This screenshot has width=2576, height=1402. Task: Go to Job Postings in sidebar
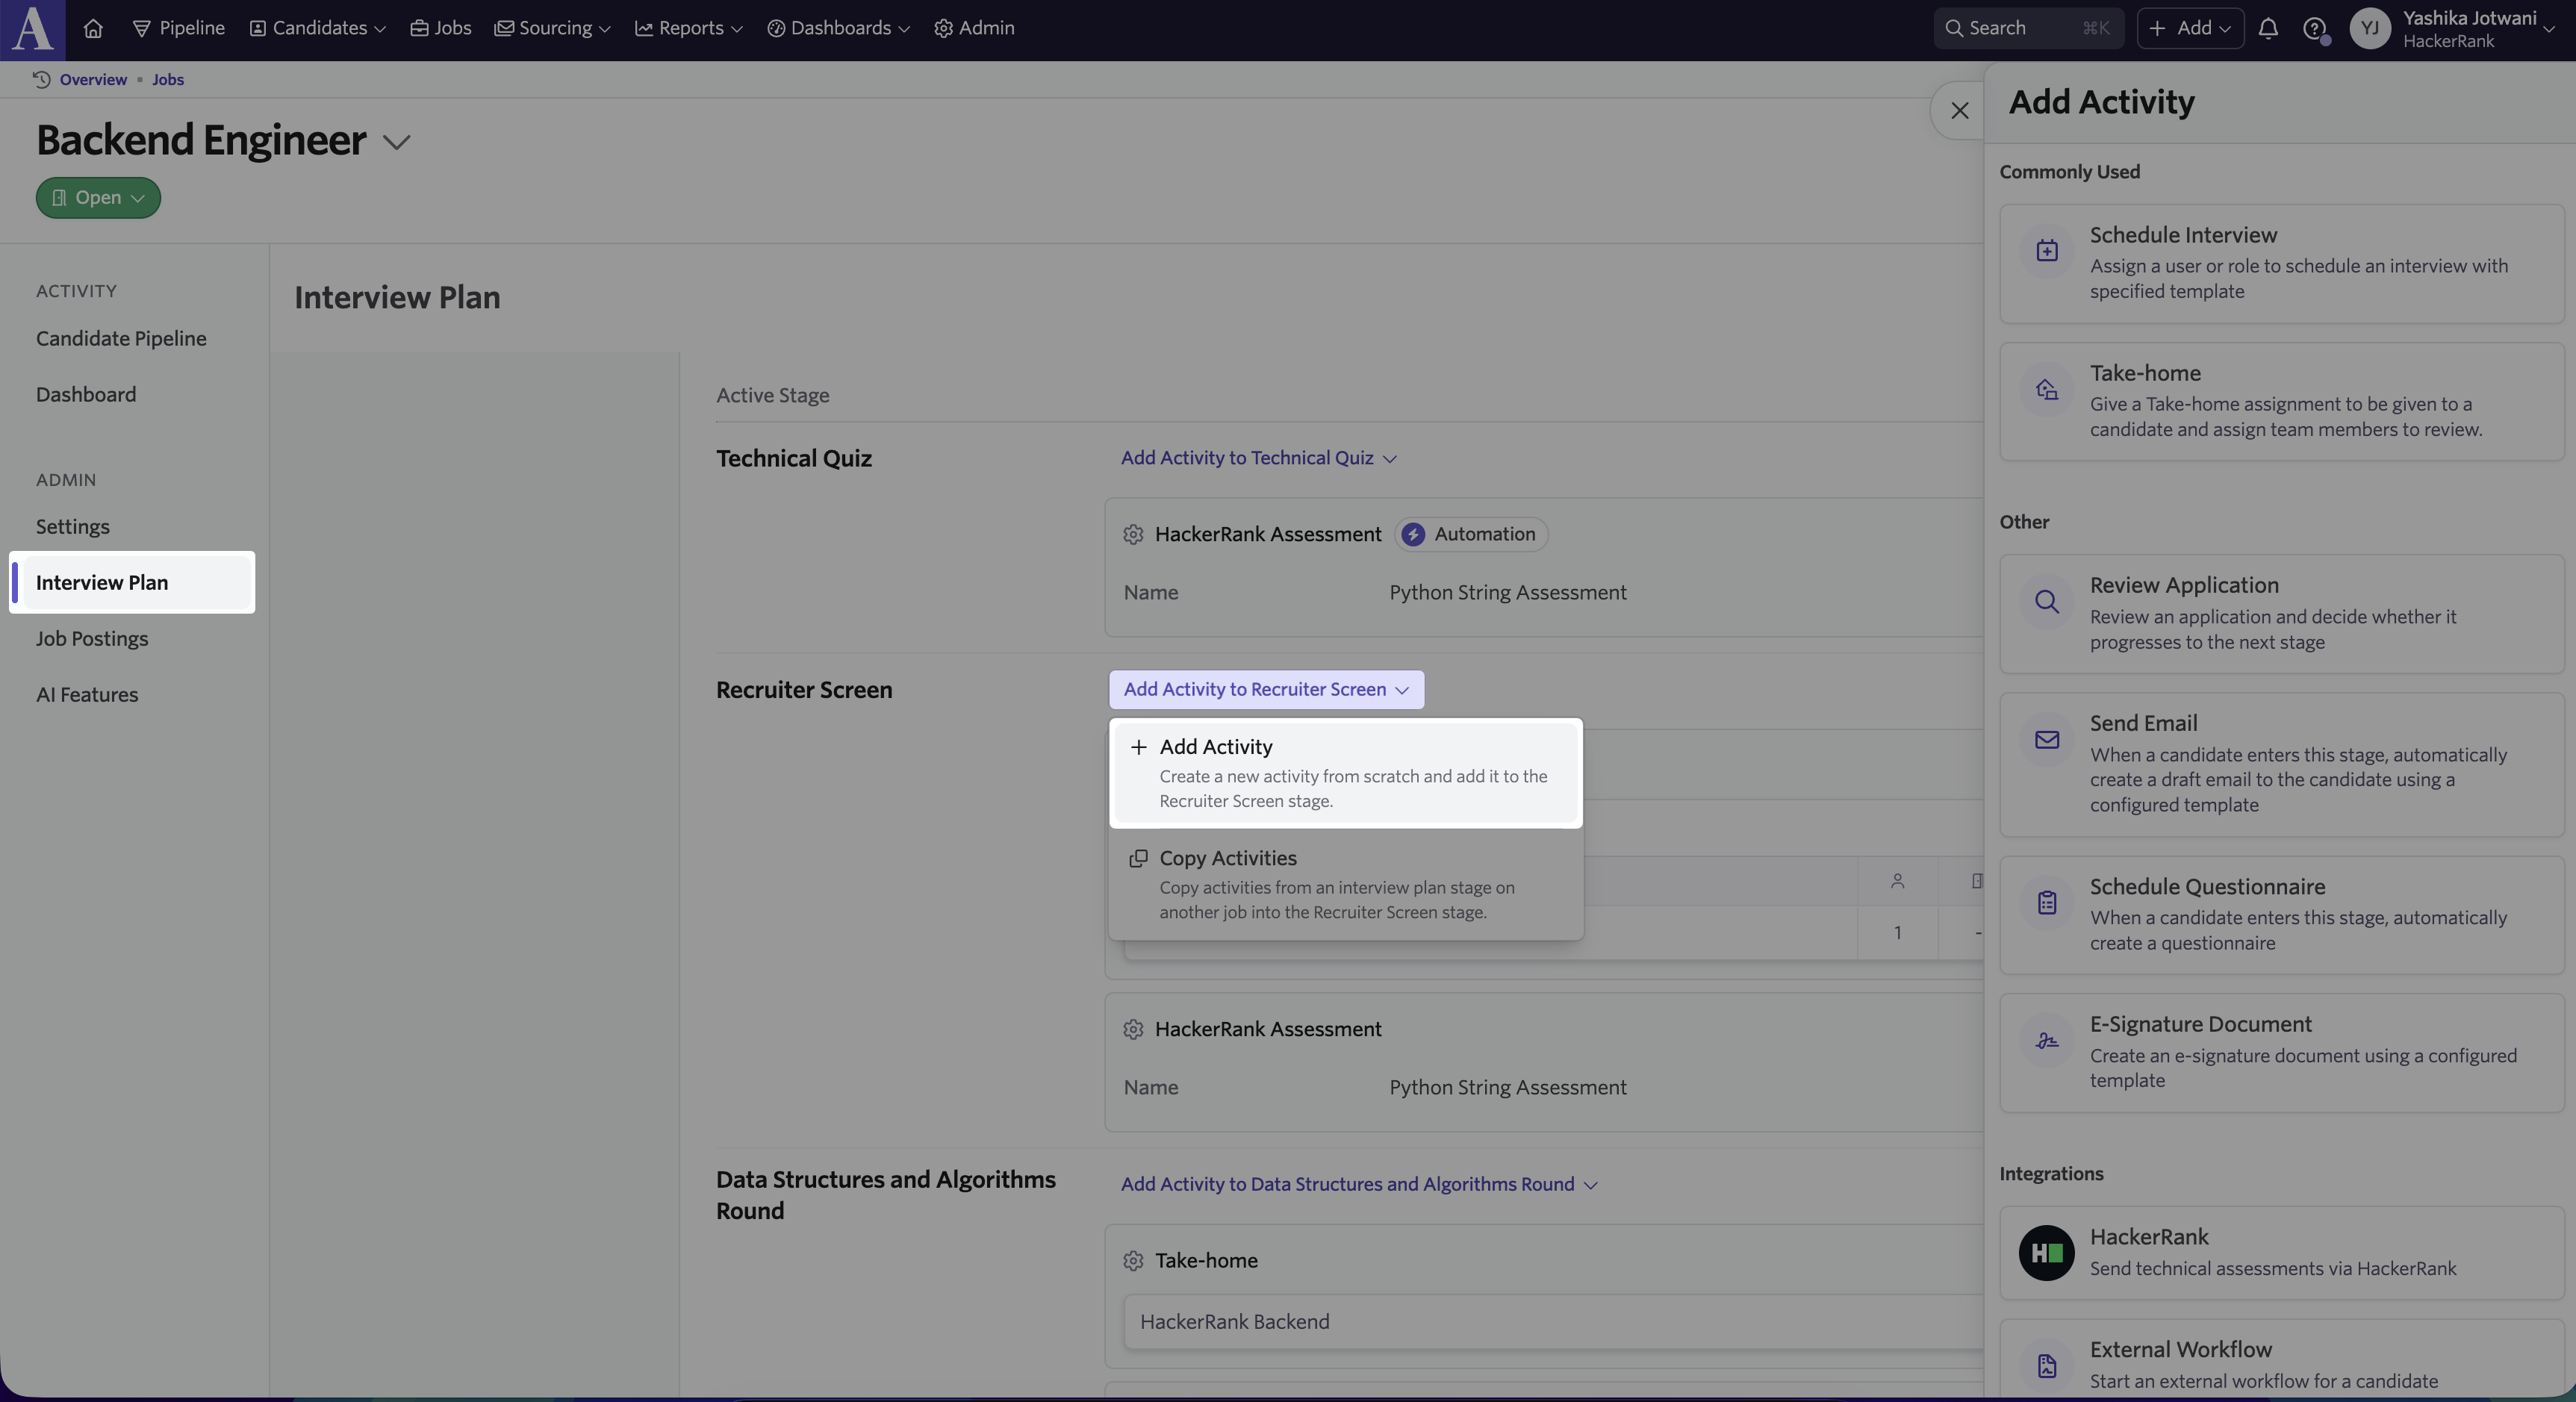click(92, 638)
